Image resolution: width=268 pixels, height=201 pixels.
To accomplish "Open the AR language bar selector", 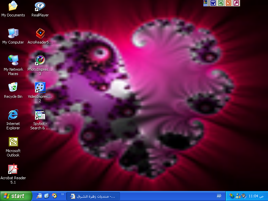I will pos(219,196).
